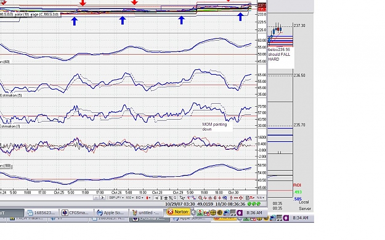Click the Norton warning tray button

[178, 212]
